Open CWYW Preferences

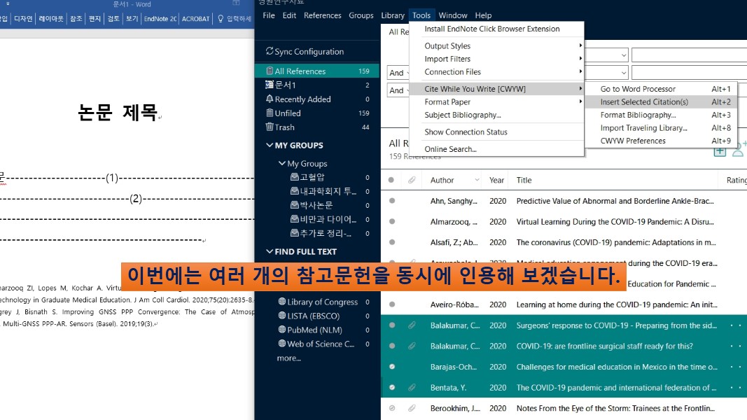(661, 141)
